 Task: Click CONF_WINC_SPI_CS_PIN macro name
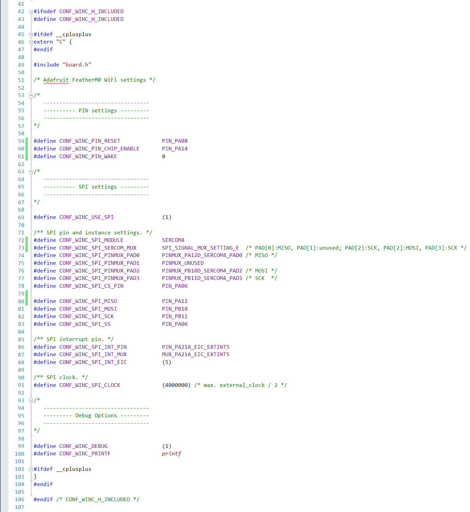[x=92, y=286]
